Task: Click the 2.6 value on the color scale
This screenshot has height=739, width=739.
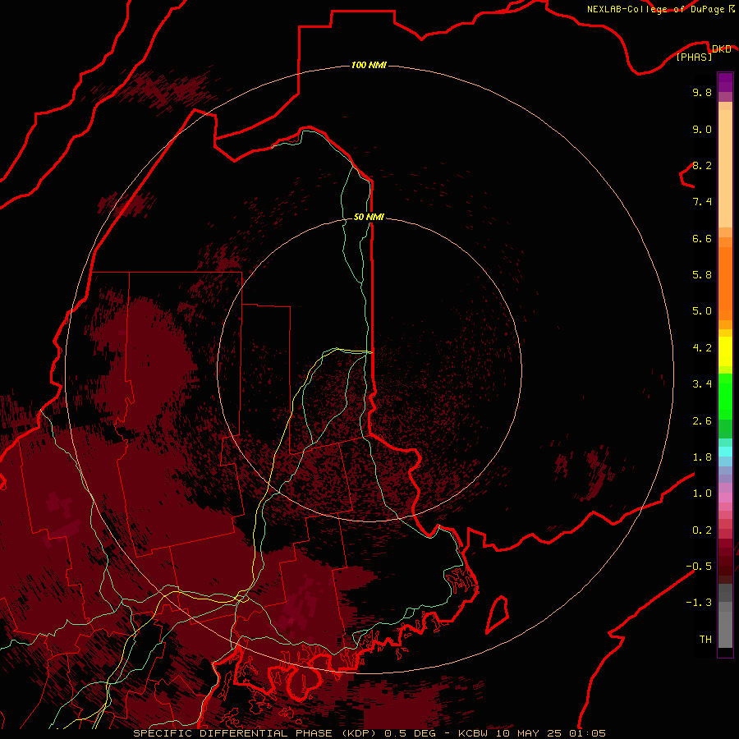Action: (702, 421)
